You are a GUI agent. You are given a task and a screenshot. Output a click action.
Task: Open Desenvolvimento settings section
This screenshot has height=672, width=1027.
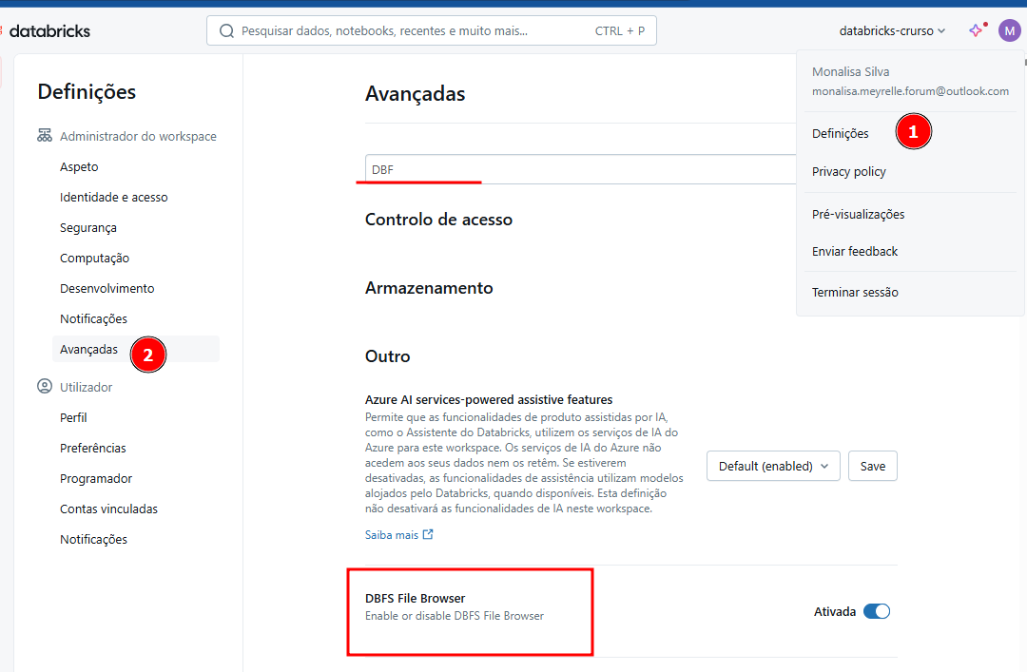tap(107, 288)
